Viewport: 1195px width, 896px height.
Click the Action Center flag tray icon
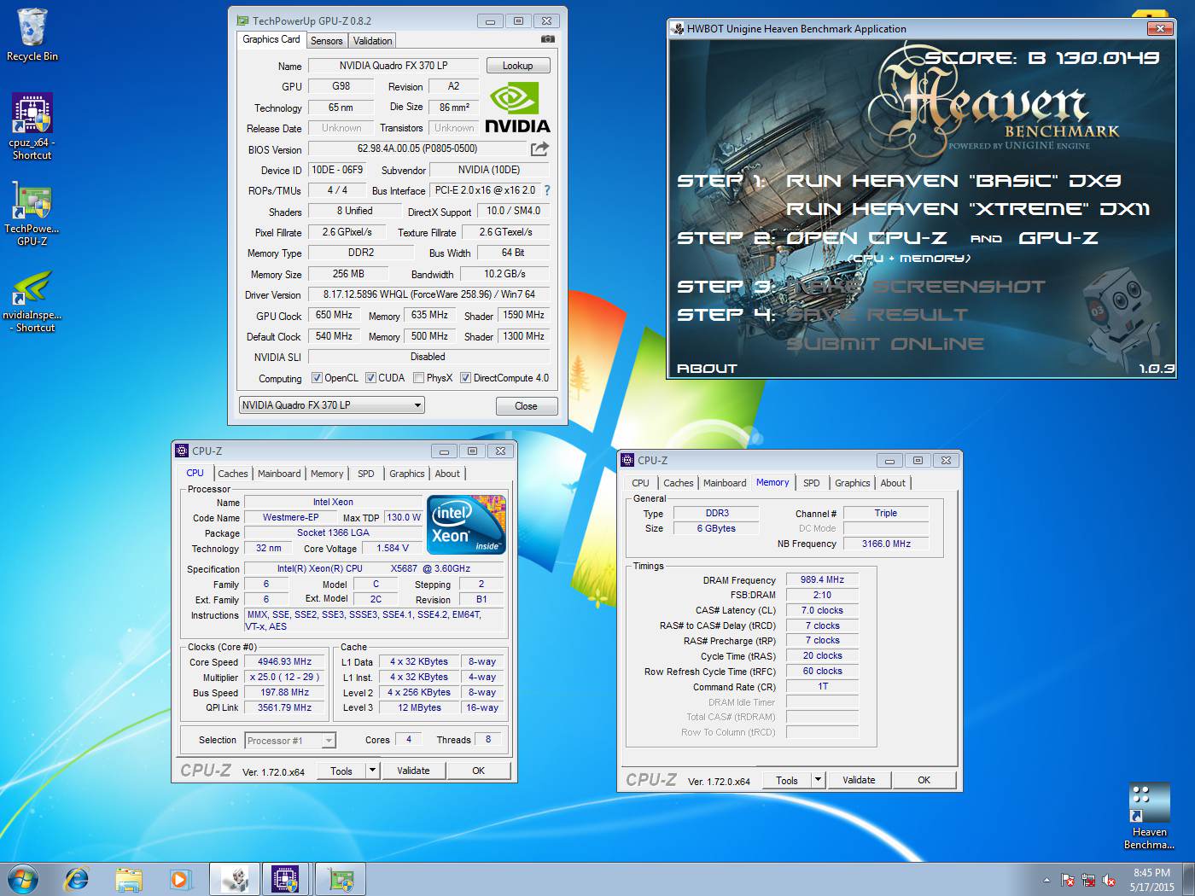(x=1068, y=880)
